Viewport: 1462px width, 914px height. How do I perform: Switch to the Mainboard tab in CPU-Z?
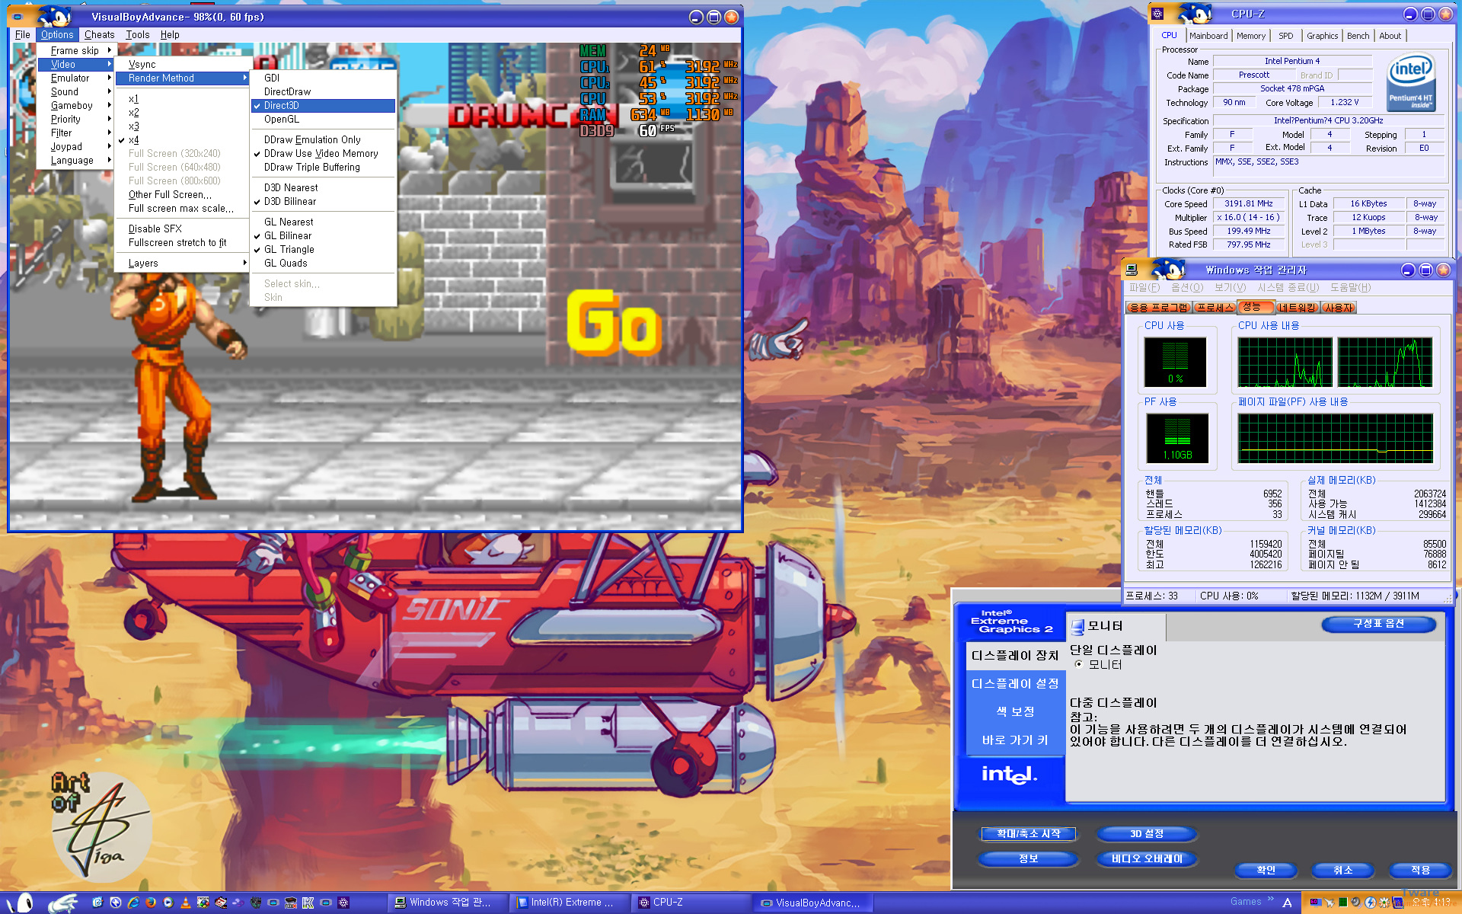tap(1208, 36)
